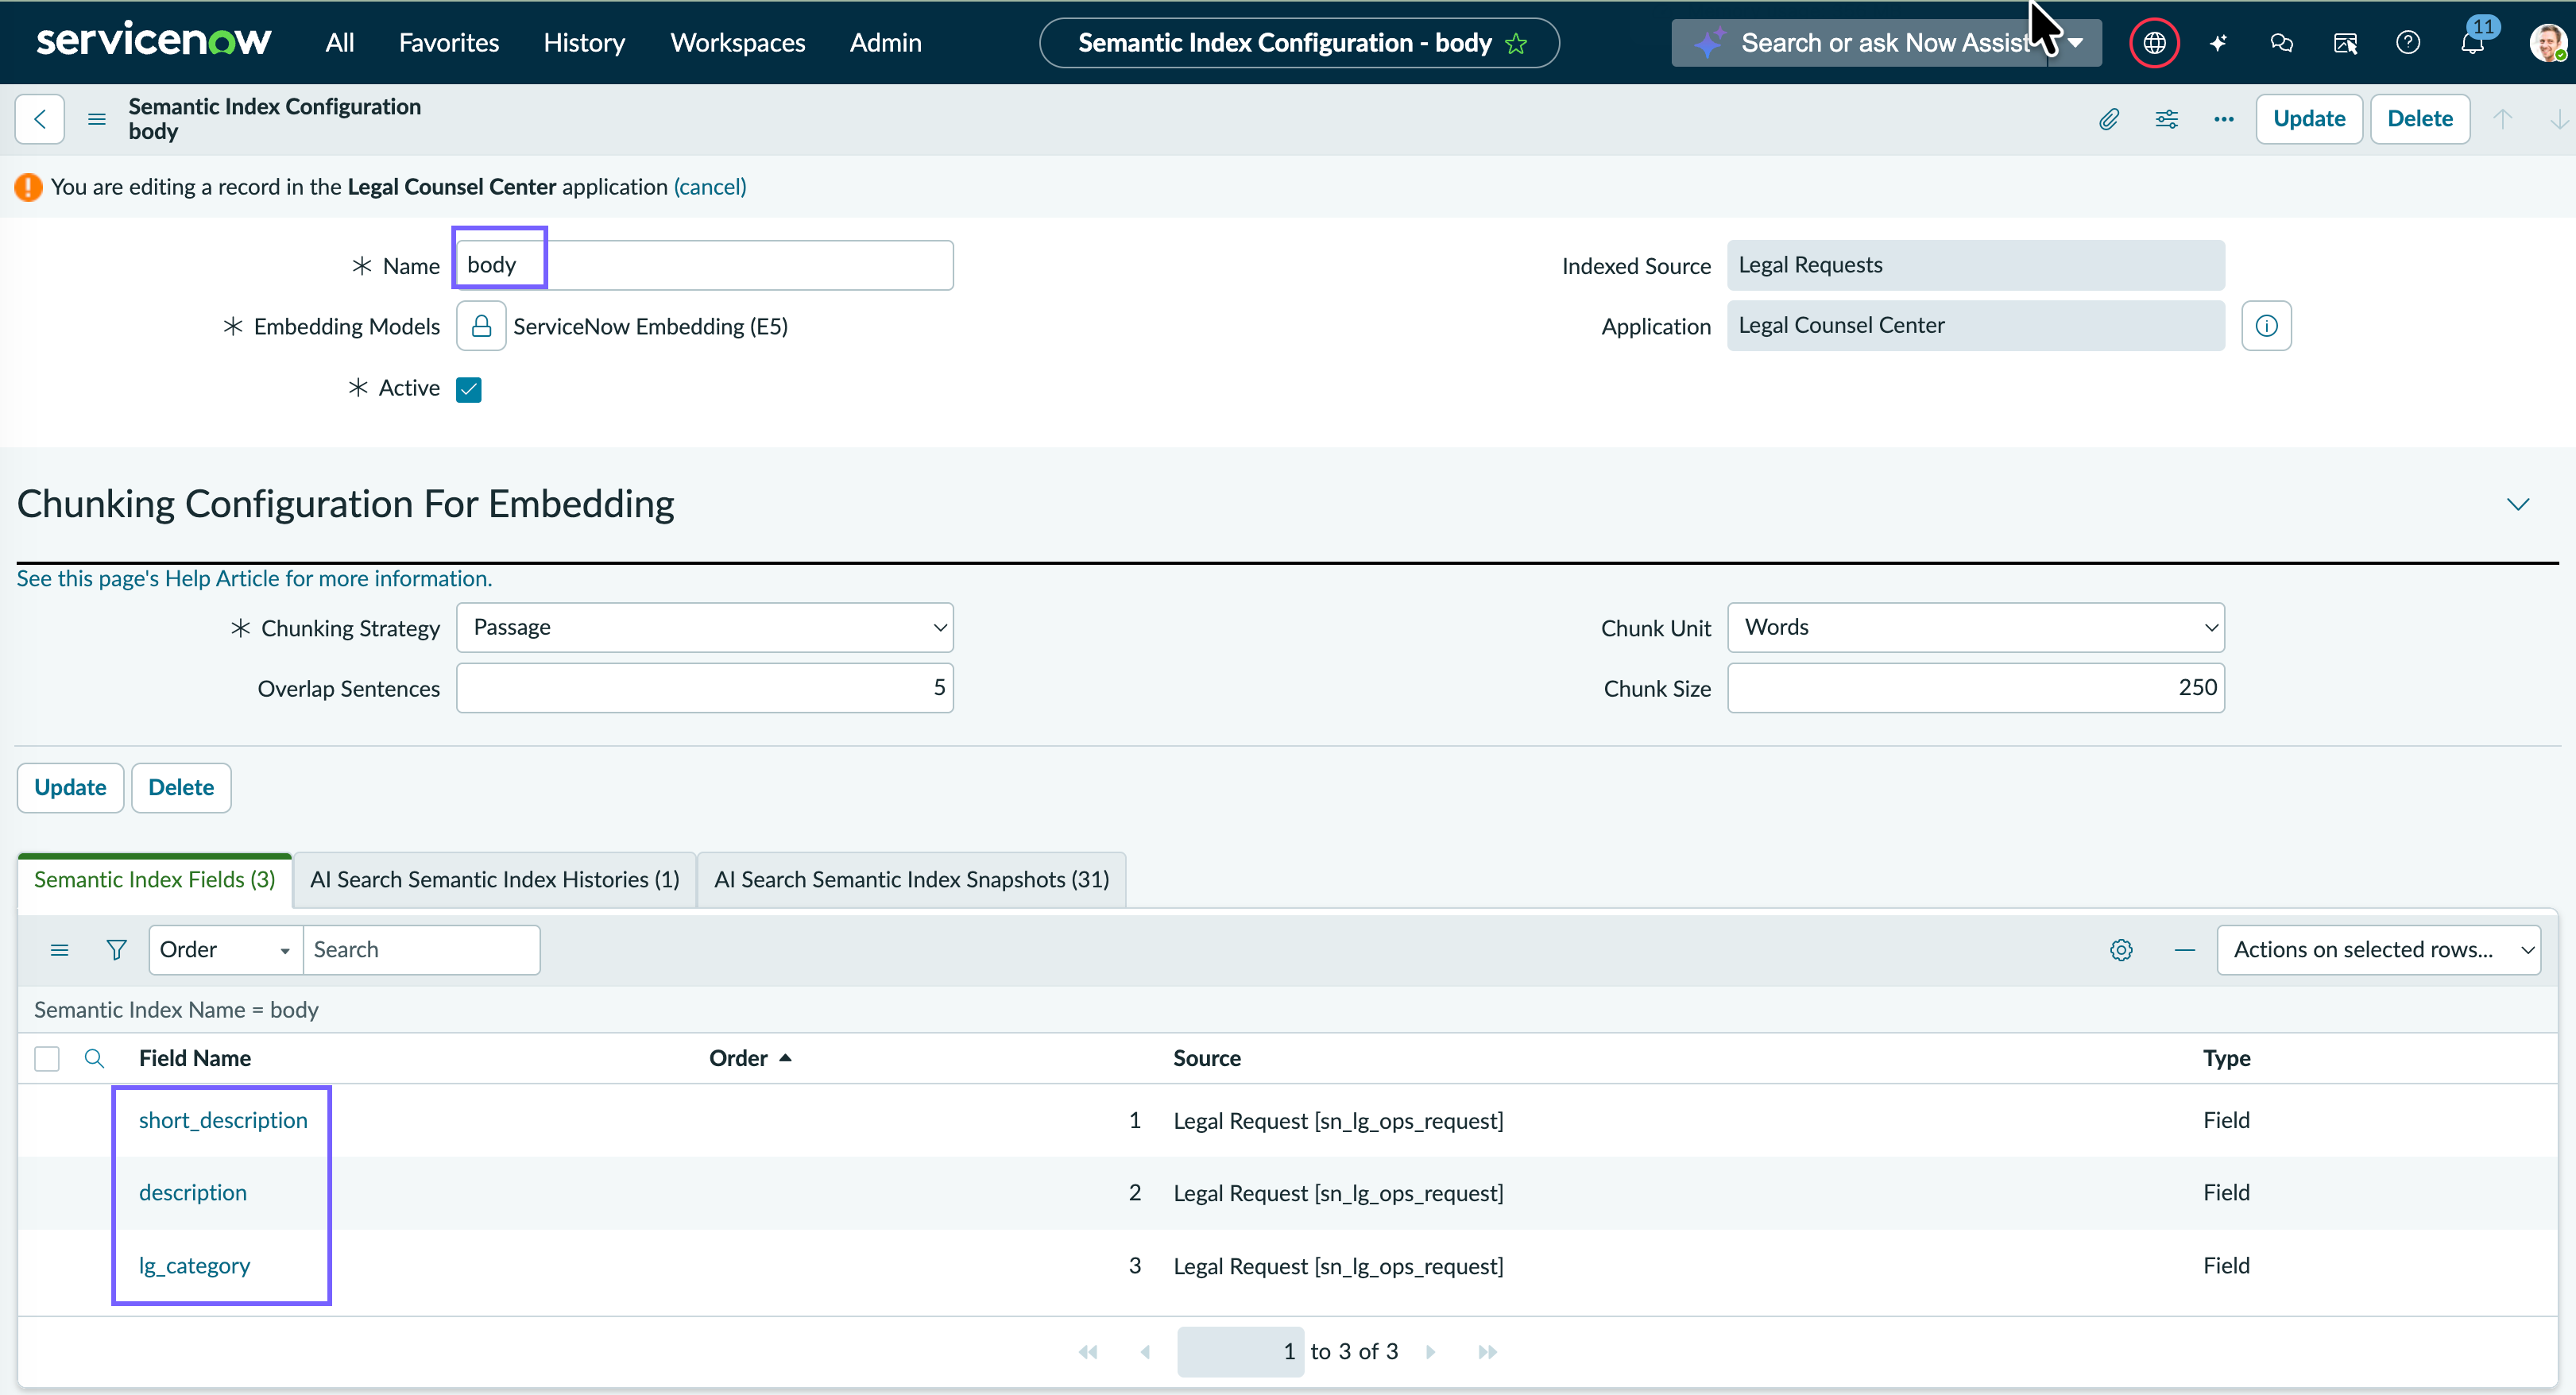Image resolution: width=2576 pixels, height=1395 pixels.
Task: Open the Order search field dropdown
Action: coord(225,950)
